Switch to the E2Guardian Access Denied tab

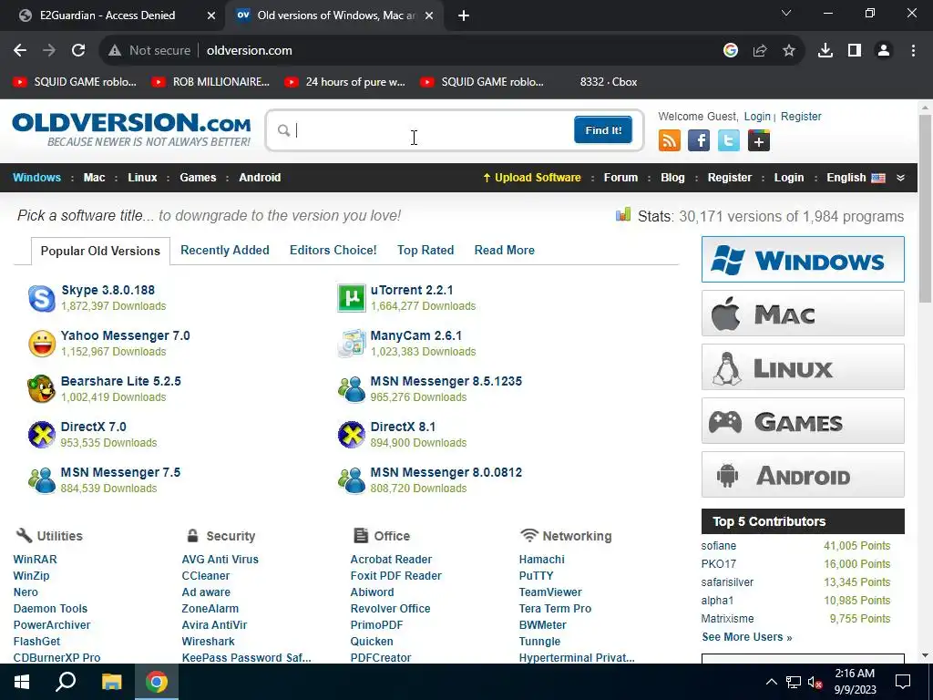click(x=113, y=15)
